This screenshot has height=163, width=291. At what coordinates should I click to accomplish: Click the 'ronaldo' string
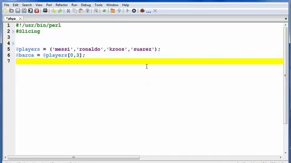[x=90, y=49]
